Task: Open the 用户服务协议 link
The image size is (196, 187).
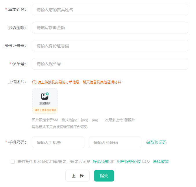Action: point(129,162)
